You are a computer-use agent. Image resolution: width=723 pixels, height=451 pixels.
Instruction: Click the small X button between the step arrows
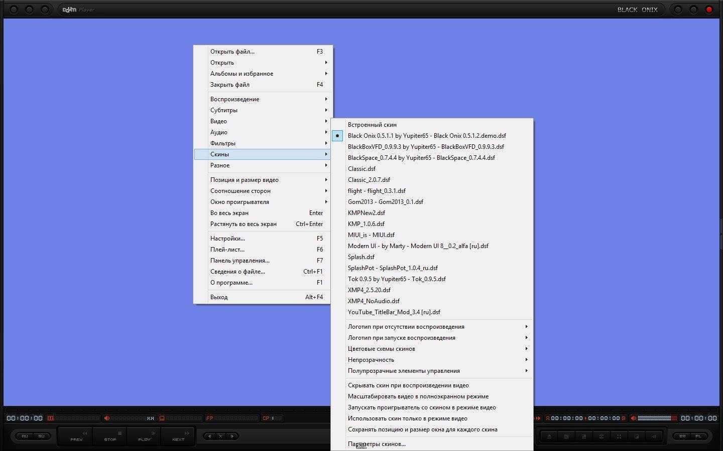(x=221, y=436)
